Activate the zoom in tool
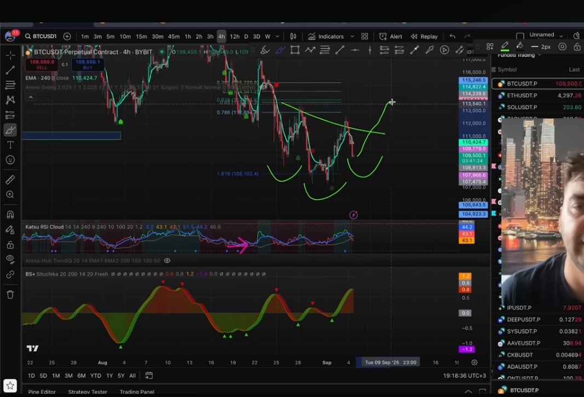The height and width of the screenshot is (397, 584). coord(10,194)
